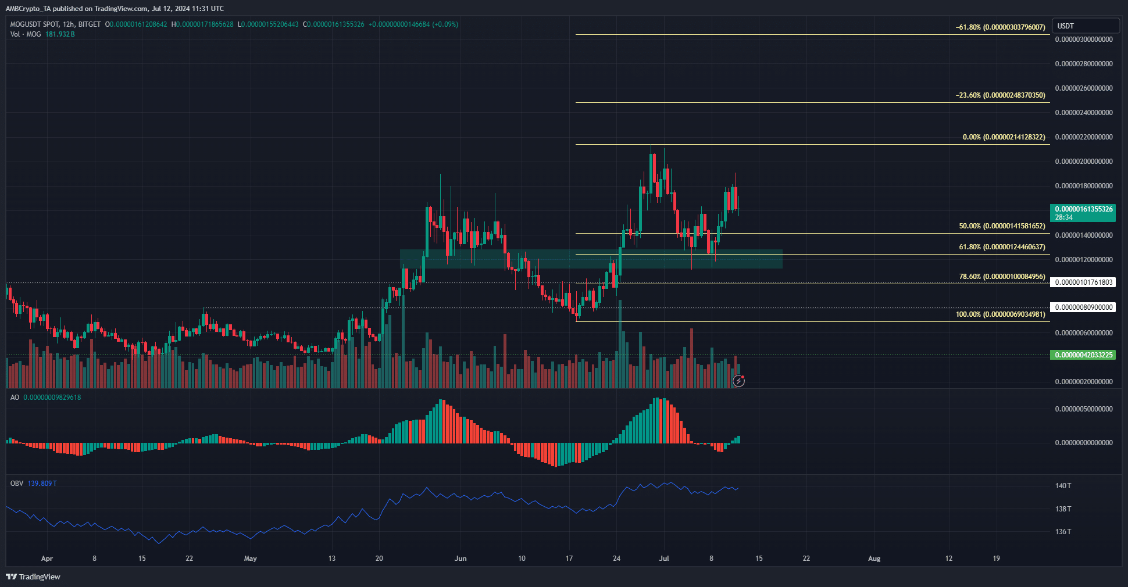1128x587 pixels.
Task: Click the close price value C0.00000161355326
Action: 334,24
